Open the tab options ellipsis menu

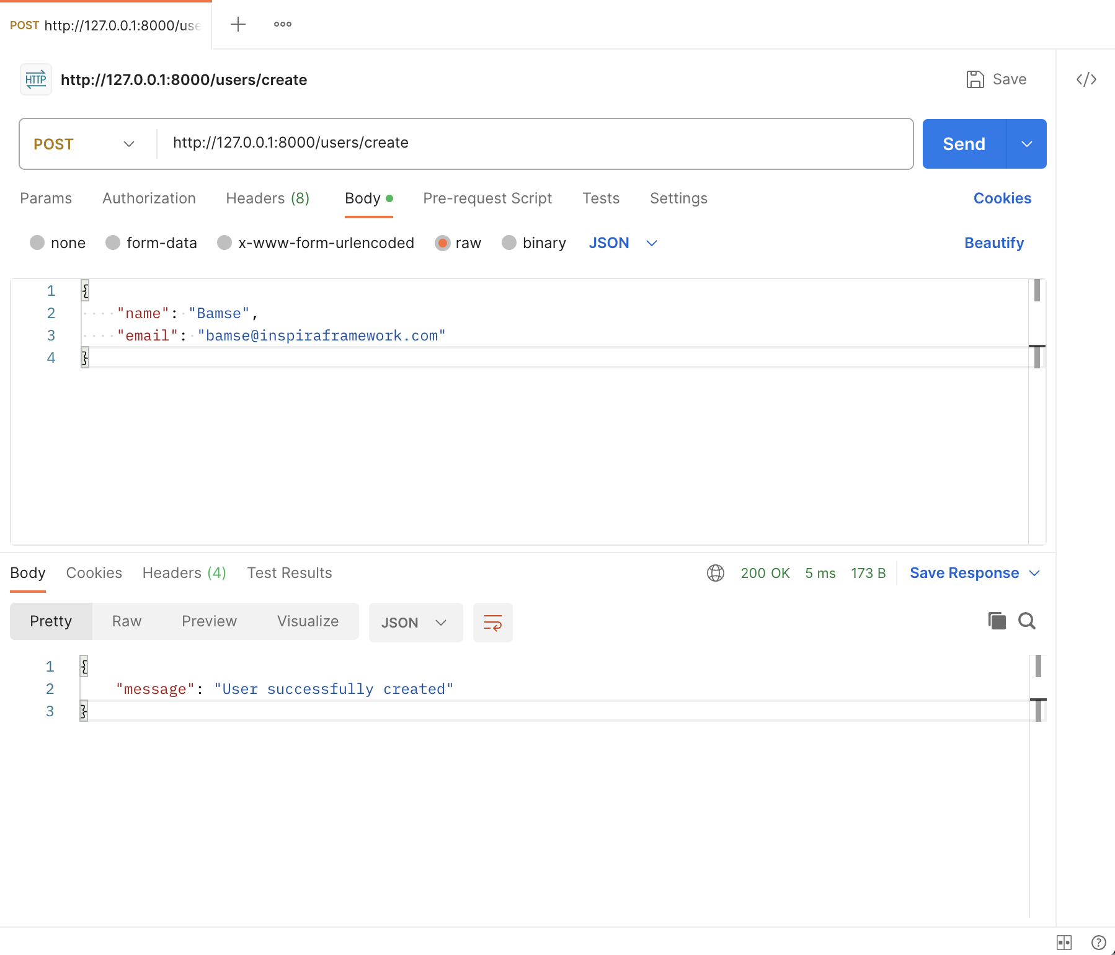pos(283,24)
